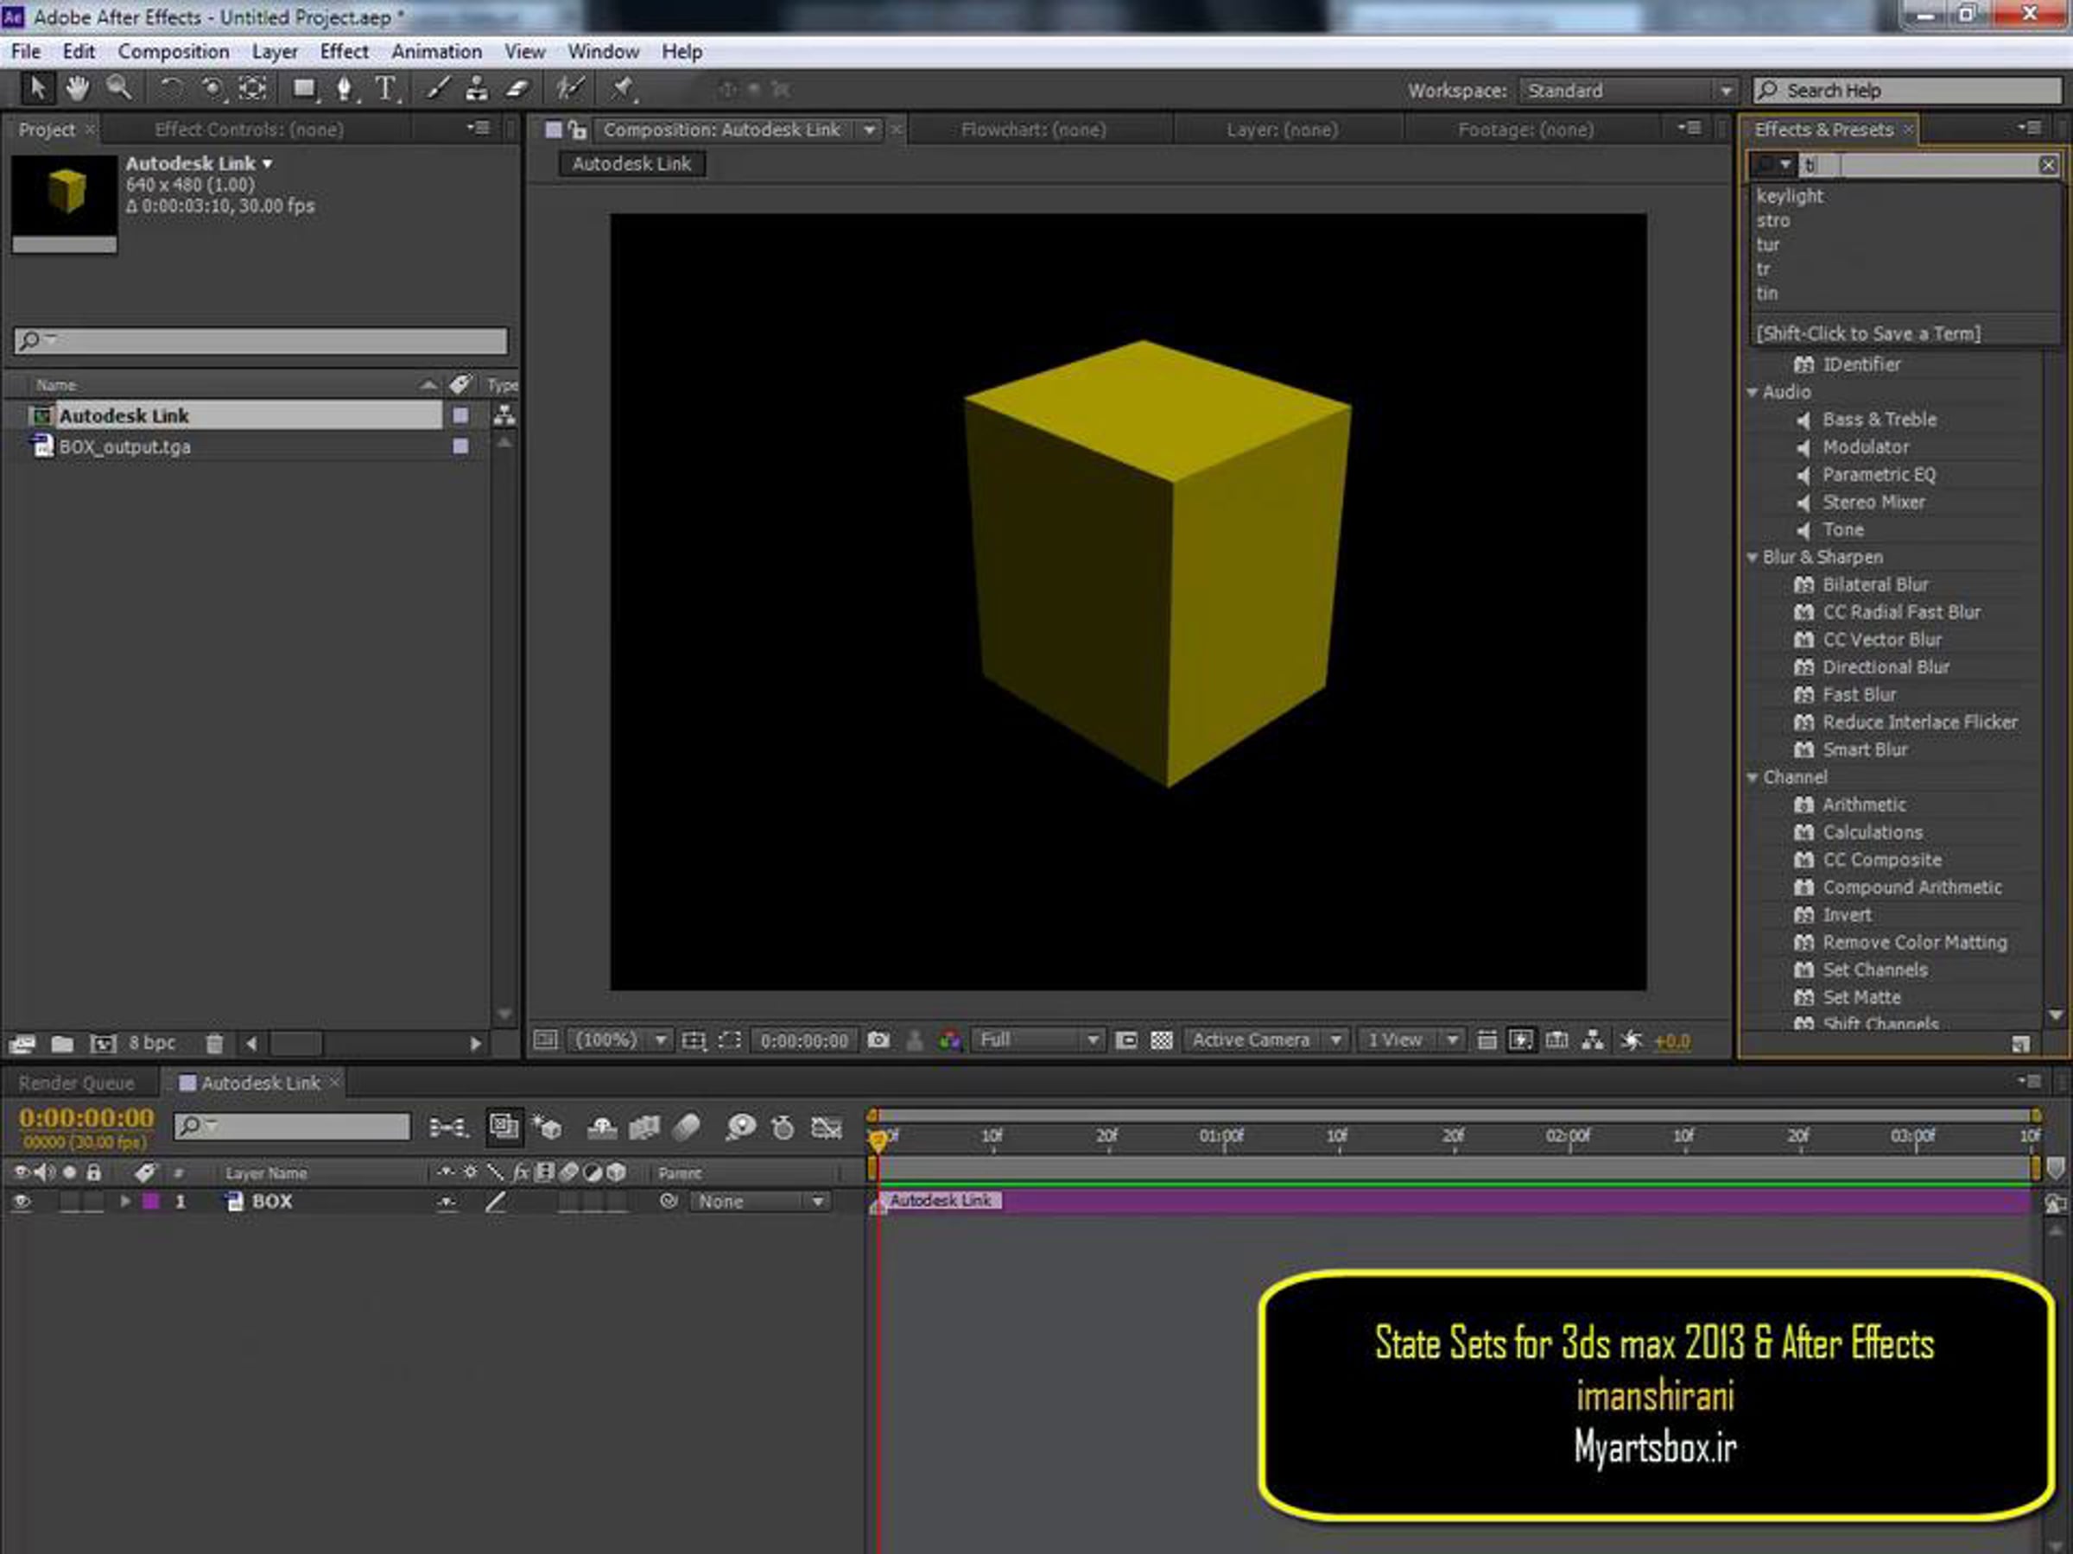Select recent search term keylight
Viewport: 2073px width, 1554px height.
1789,196
